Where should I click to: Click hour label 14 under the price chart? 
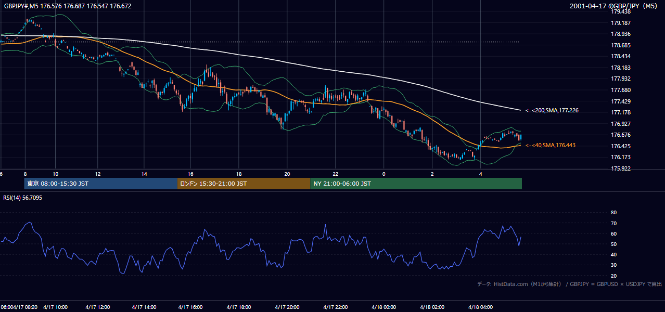pos(144,174)
